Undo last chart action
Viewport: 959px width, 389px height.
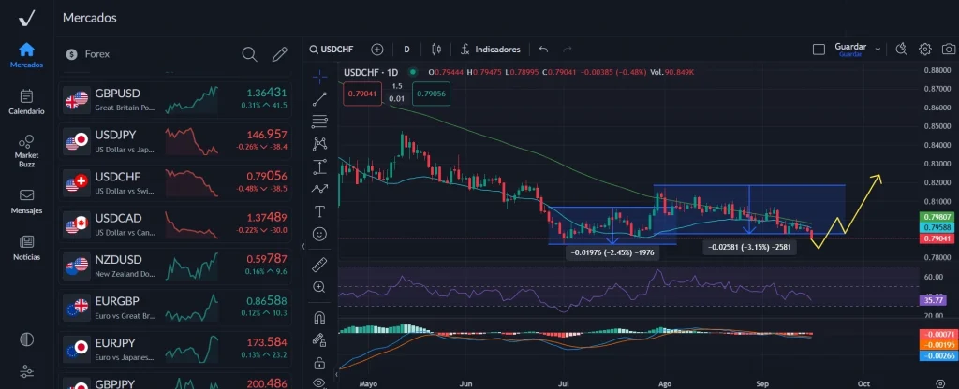pyautogui.click(x=544, y=50)
